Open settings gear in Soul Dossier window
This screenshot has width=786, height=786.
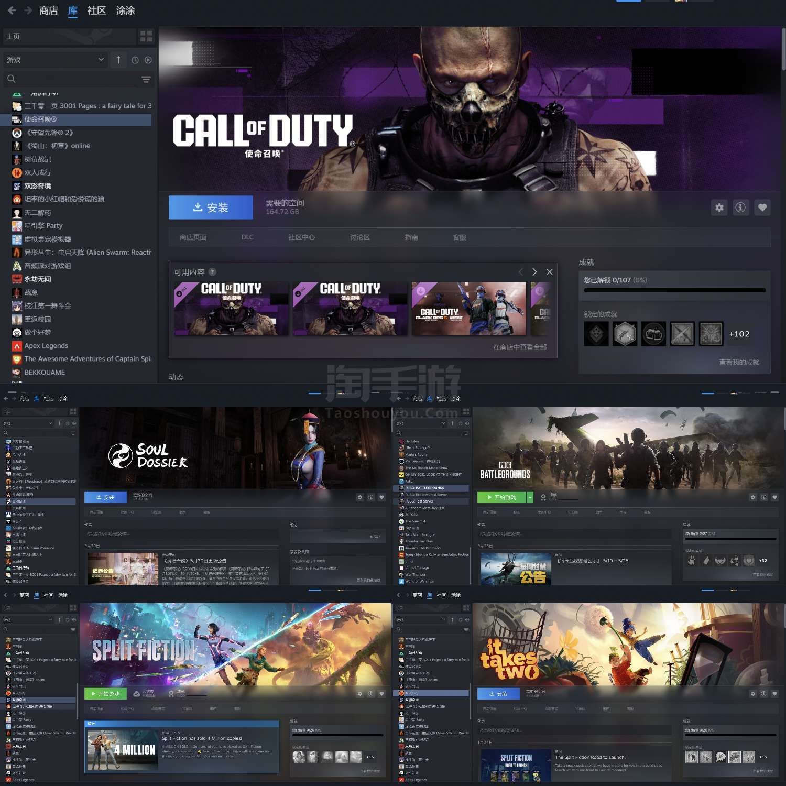pyautogui.click(x=360, y=497)
